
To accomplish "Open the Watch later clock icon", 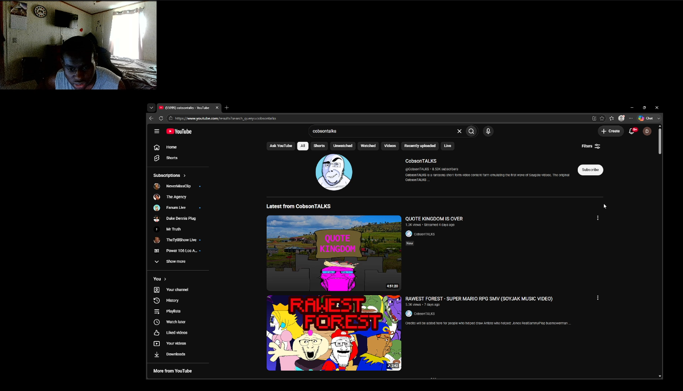I will (157, 322).
